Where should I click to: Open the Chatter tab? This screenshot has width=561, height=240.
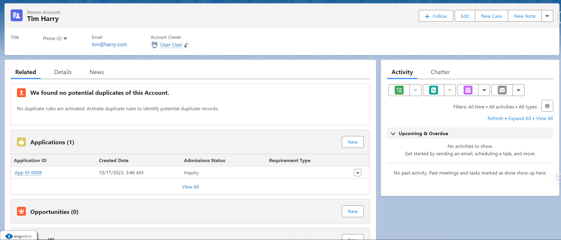coord(440,72)
